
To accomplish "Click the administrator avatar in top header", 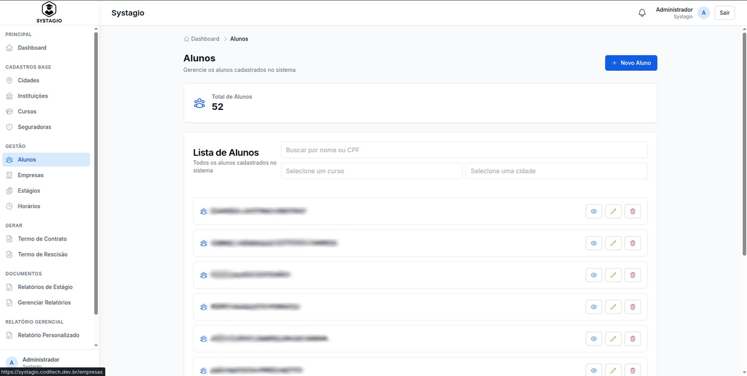I will pos(703,13).
